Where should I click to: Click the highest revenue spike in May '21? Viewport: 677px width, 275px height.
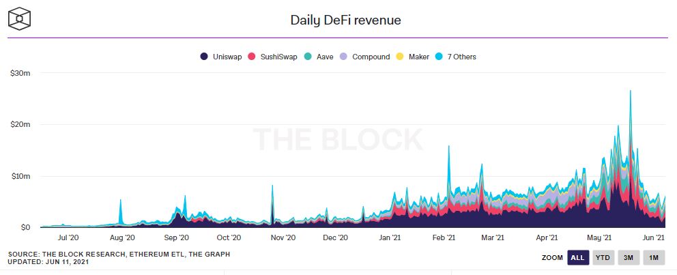click(630, 92)
